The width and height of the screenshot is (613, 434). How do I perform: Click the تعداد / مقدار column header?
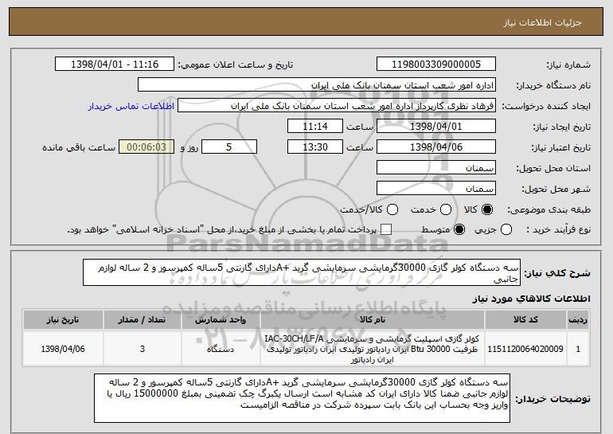point(143,320)
